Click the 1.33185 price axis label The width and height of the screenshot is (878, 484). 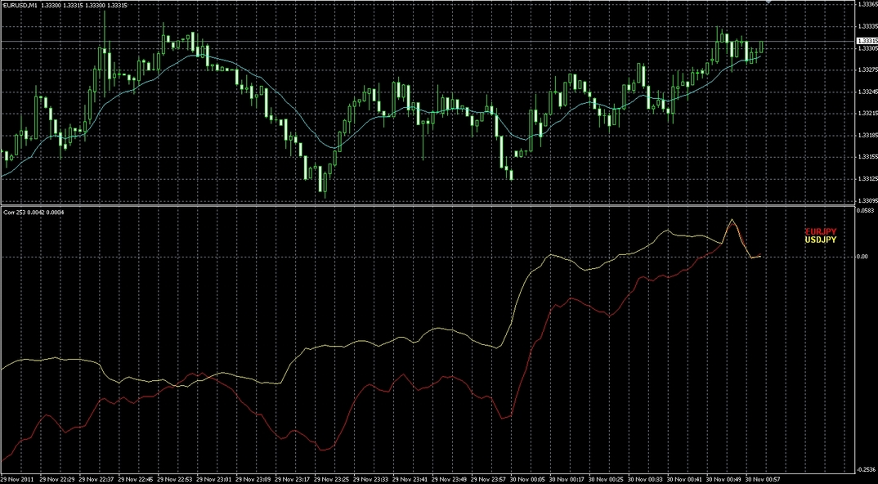click(x=867, y=136)
